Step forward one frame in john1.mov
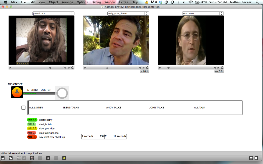 tap(218, 68)
